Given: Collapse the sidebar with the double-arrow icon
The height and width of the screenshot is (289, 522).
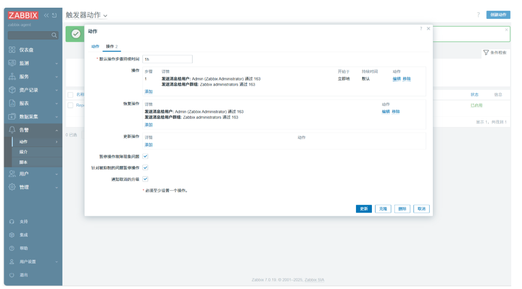Looking at the screenshot, I should coord(46,15).
